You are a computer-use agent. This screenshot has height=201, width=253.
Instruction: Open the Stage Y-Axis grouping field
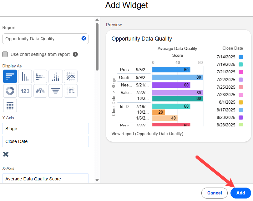[45, 129]
